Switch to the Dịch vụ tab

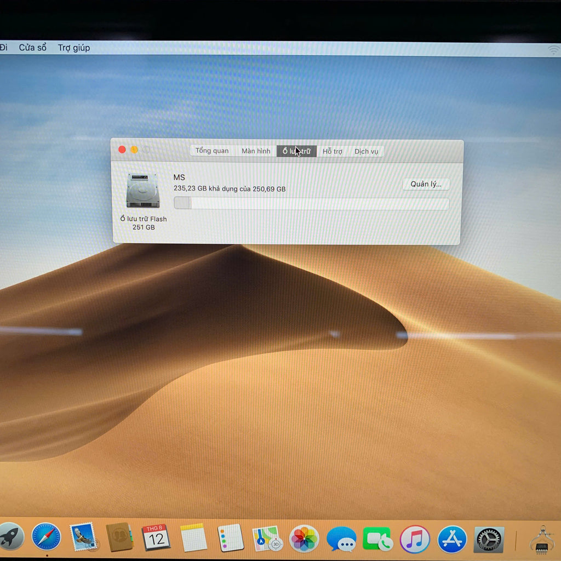coord(366,151)
